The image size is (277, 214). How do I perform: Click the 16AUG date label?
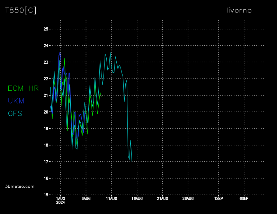coord(137,199)
